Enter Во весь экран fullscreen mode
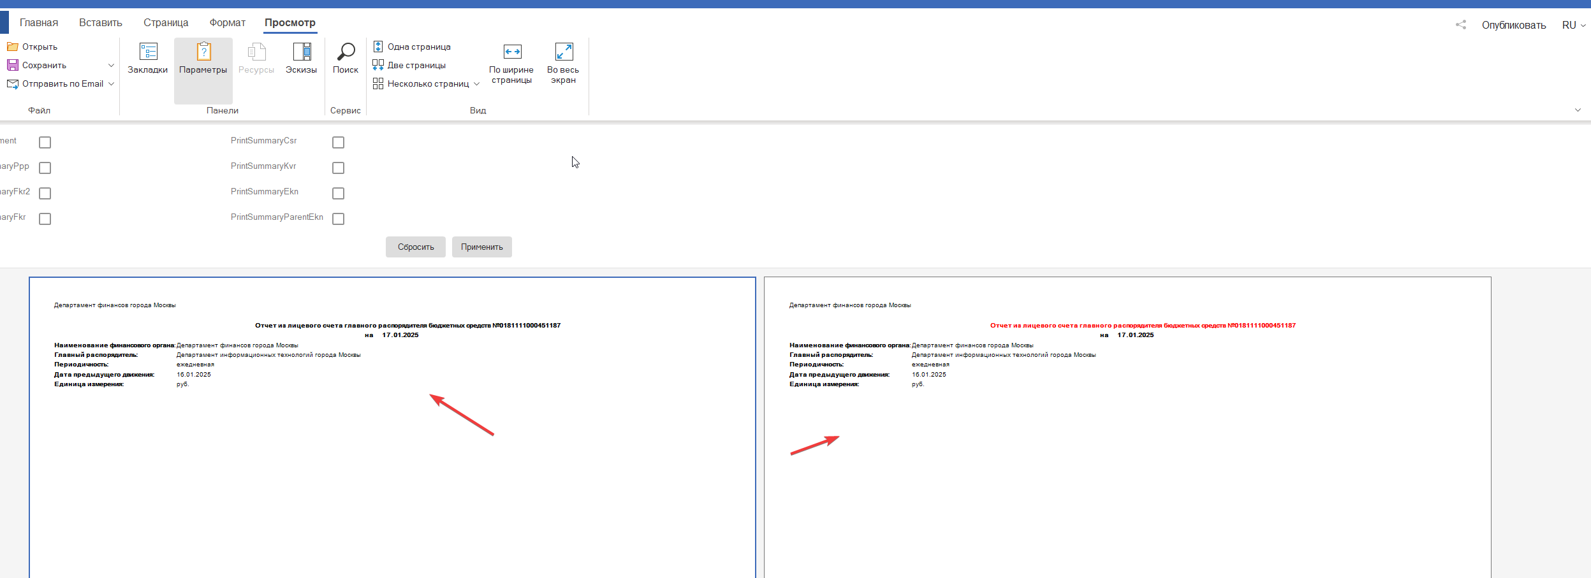The height and width of the screenshot is (578, 1591). pos(564,64)
